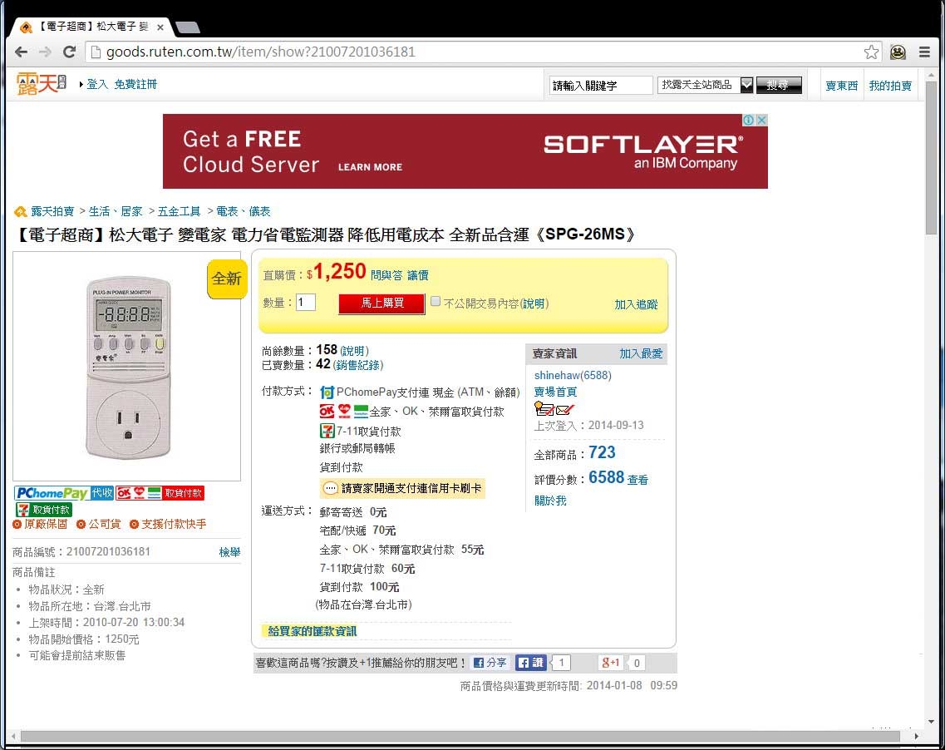
Task: Click 加入追蹤 to track this item
Action: (x=636, y=304)
